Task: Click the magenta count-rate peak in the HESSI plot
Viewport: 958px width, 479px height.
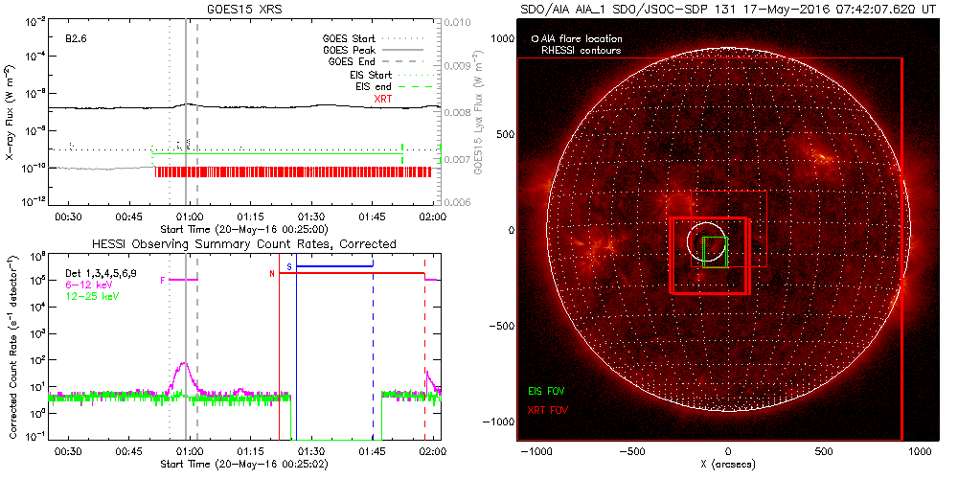Action: tap(183, 365)
